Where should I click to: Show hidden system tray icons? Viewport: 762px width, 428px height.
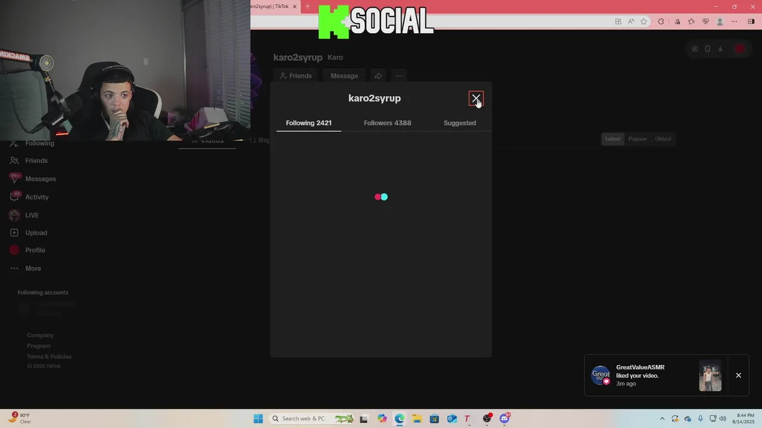point(662,418)
